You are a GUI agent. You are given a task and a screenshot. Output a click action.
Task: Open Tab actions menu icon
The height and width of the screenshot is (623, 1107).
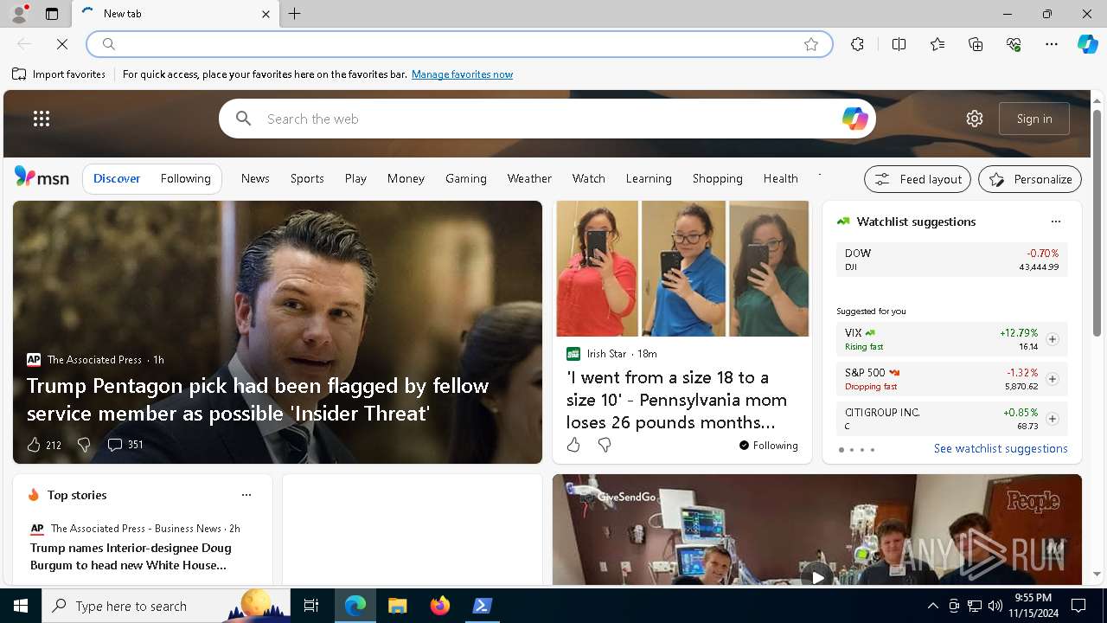click(52, 14)
